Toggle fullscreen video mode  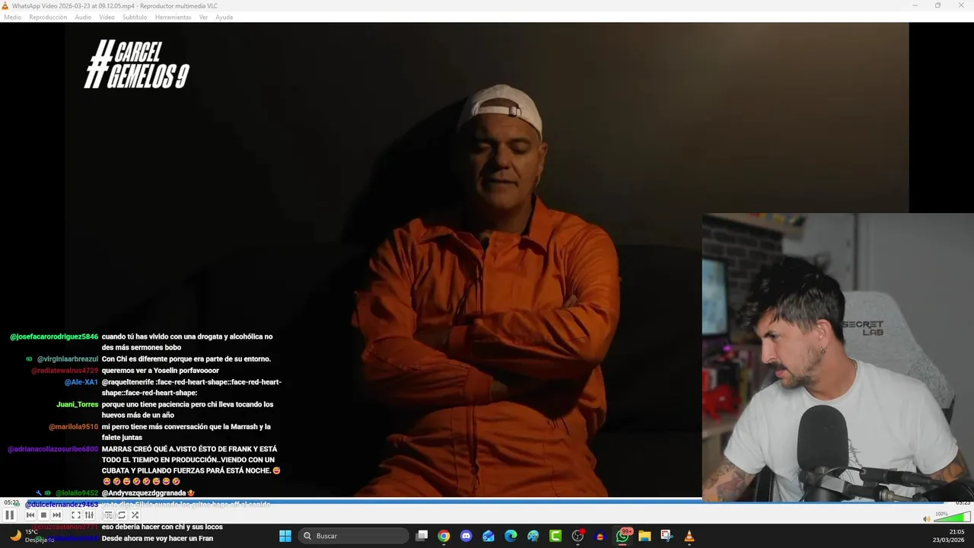(x=76, y=515)
